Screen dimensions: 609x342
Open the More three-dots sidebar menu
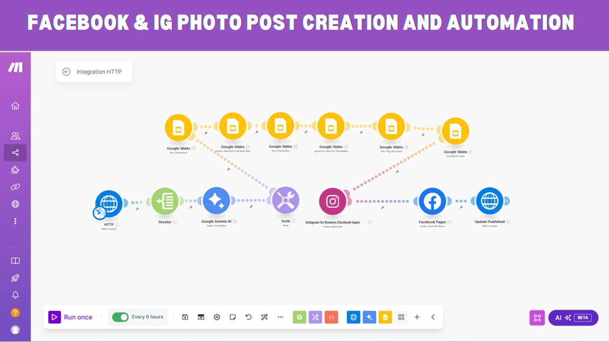[15, 221]
